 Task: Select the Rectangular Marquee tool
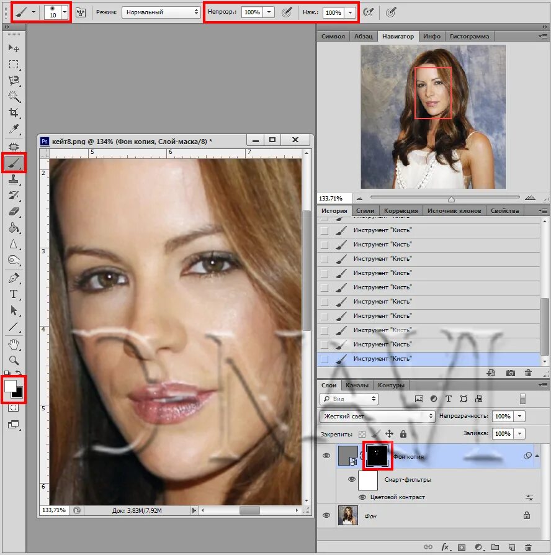click(14, 65)
